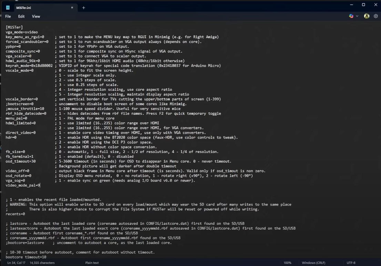Expand the Copilot dropdown chevron
This screenshot has width=381, height=266.
tap(357, 16)
